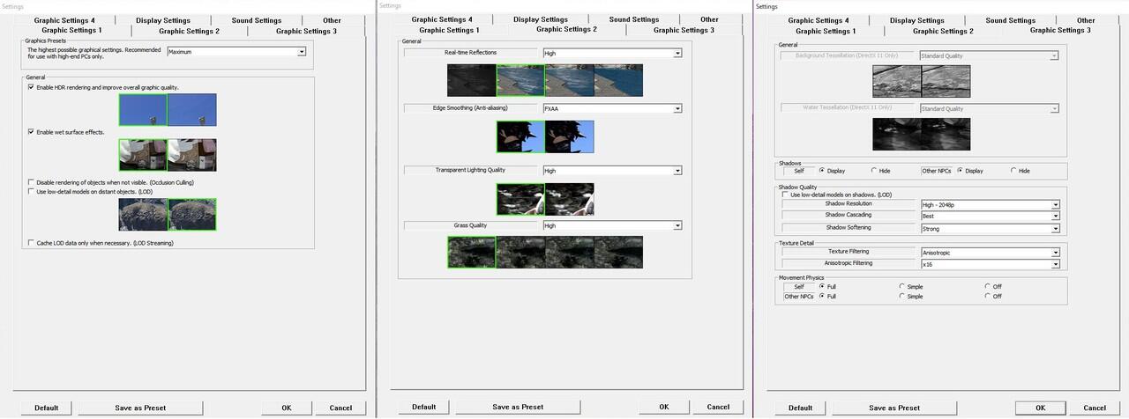
Task: Open the Texture Filtering dropdown
Action: coord(990,253)
